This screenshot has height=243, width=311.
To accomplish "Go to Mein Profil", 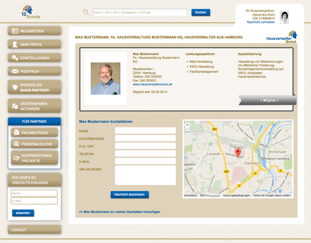I will 34,45.
